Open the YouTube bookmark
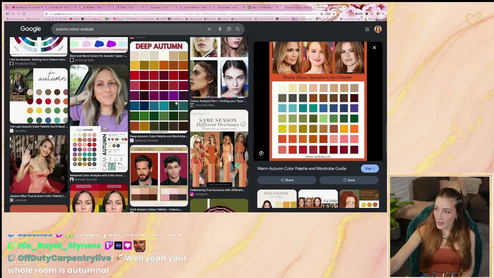The image size is (494, 278). coord(75,19)
